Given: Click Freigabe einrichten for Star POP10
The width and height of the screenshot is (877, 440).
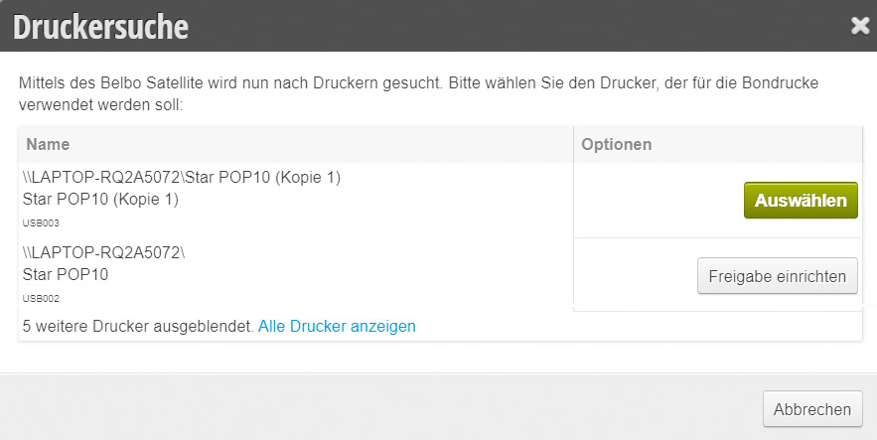Looking at the screenshot, I should coord(777,276).
